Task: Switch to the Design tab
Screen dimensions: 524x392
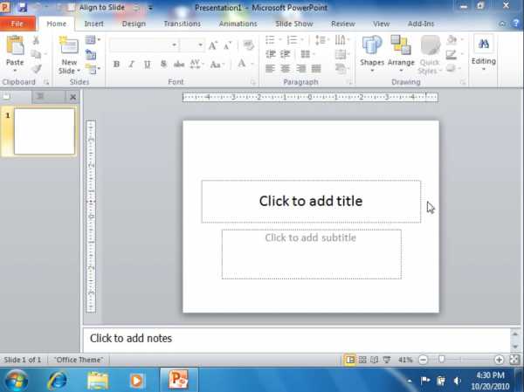Action: click(x=134, y=24)
